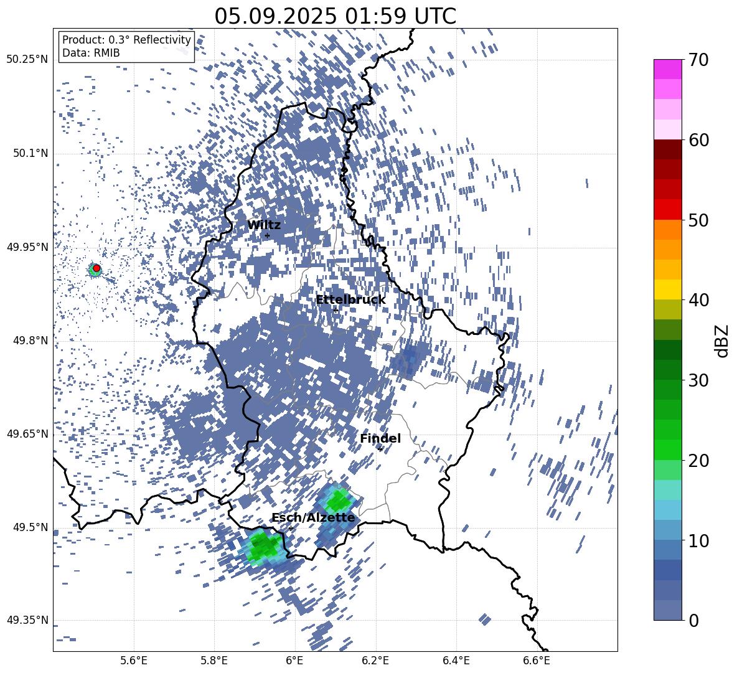Click the red radar site marker
The image size is (737, 673).
(x=96, y=268)
